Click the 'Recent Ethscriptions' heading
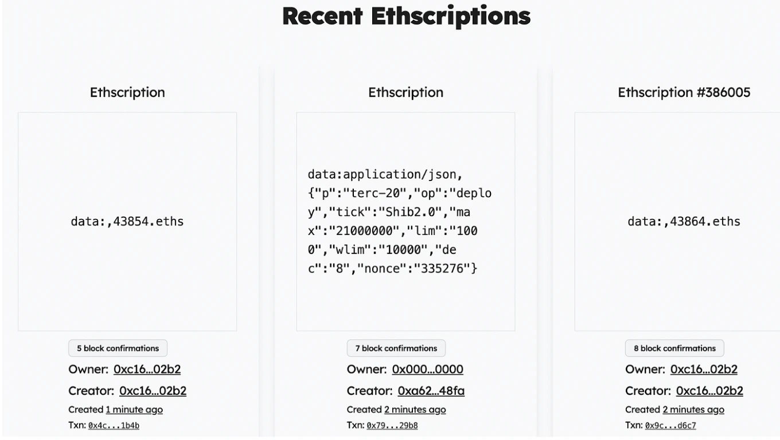 click(406, 16)
